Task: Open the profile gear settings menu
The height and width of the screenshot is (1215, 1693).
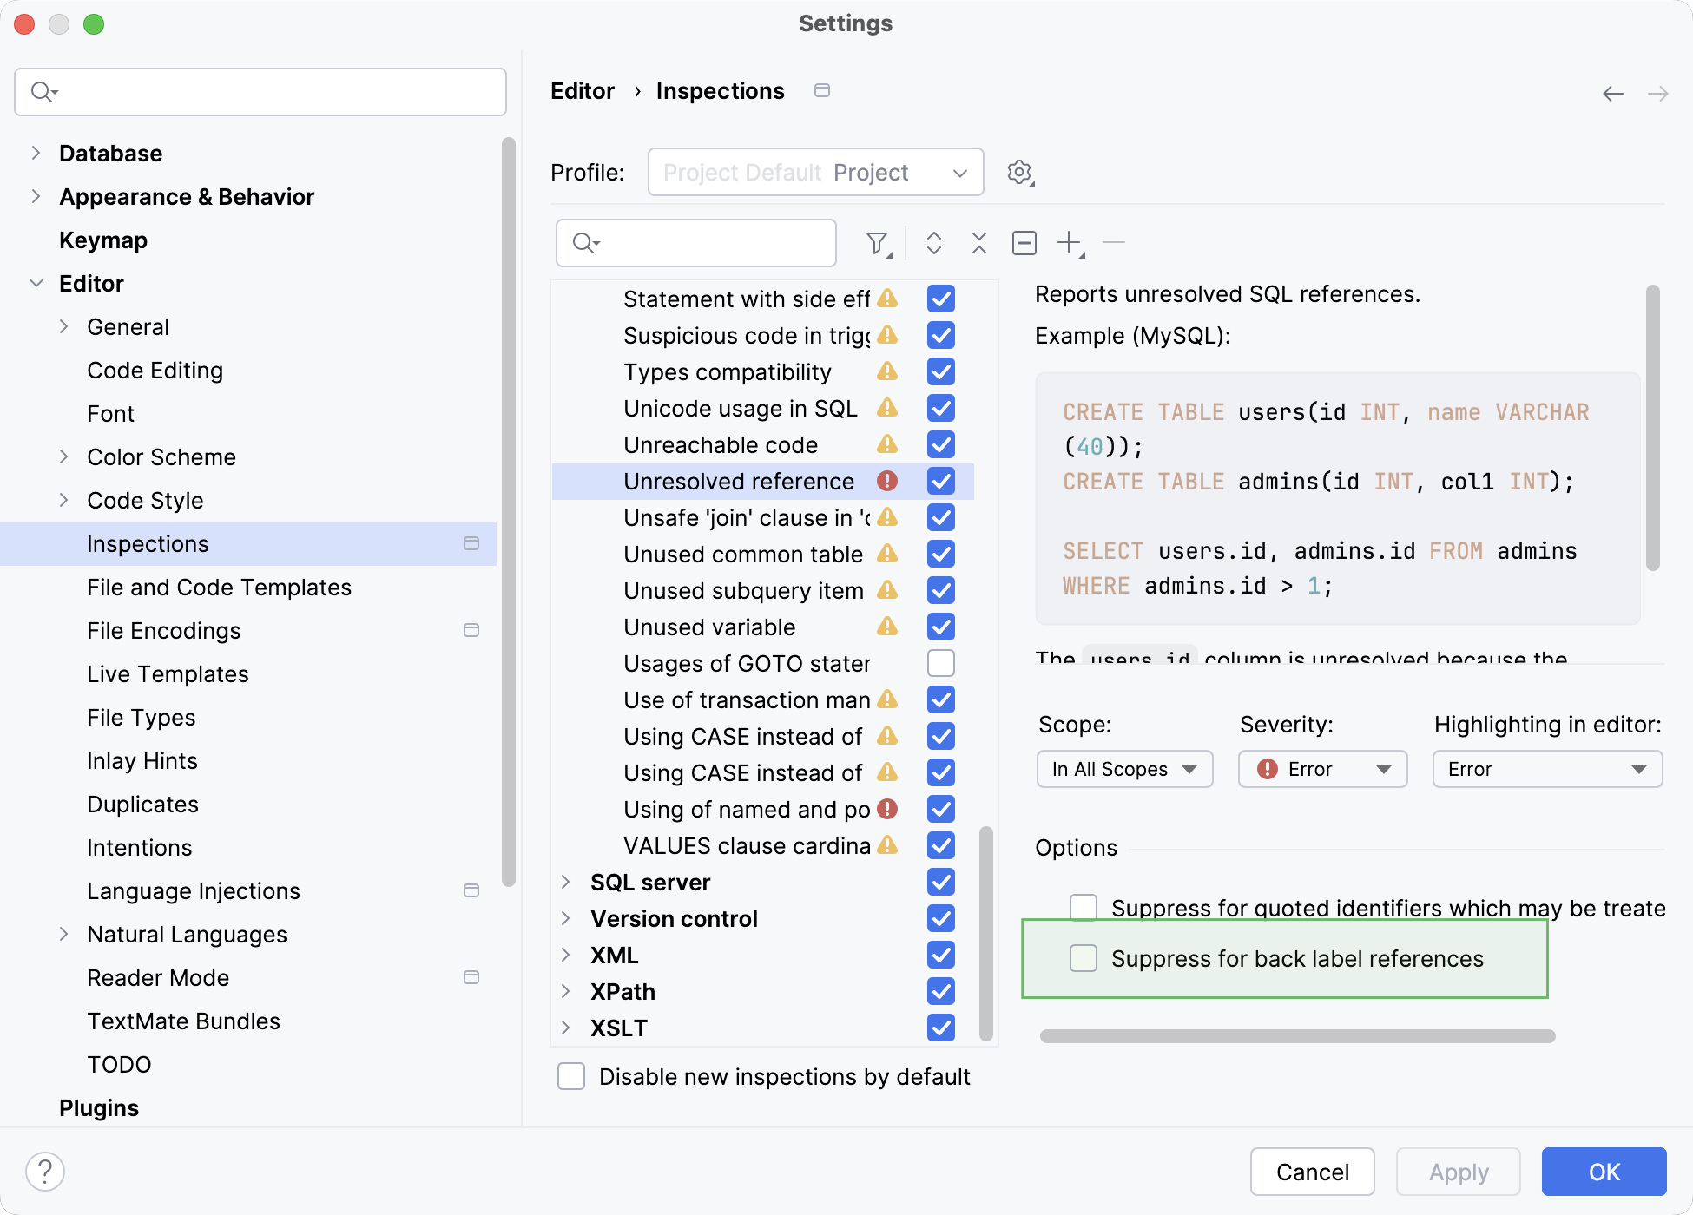Action: 1020,172
